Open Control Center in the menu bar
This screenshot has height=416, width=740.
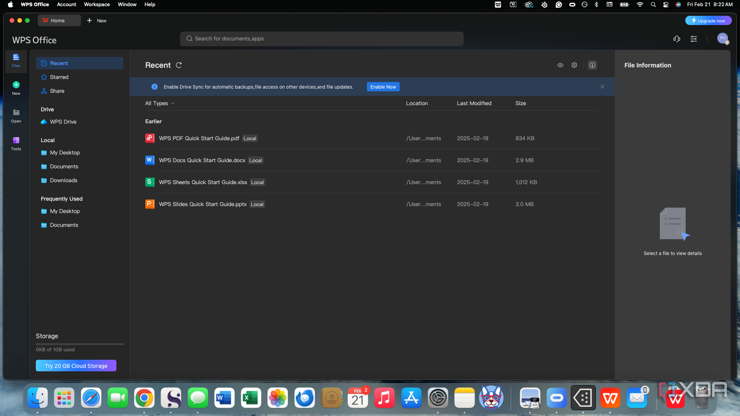point(666,5)
